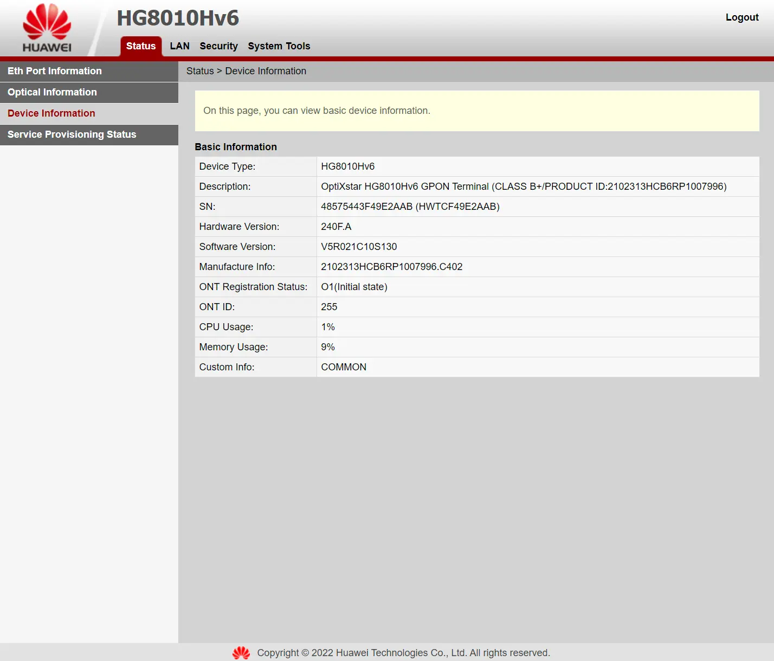Click the small Huawei logo in the footer
This screenshot has height=661, width=774.
click(241, 653)
